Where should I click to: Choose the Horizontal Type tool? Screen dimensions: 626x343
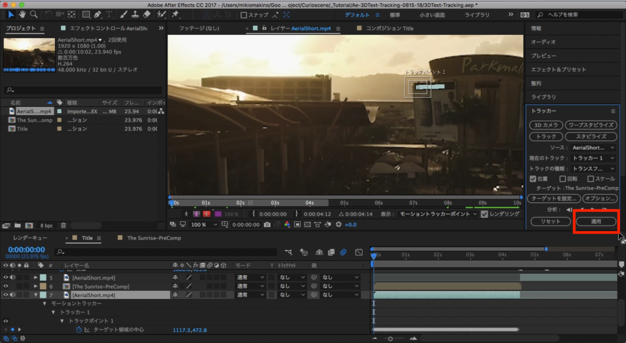click(110, 15)
